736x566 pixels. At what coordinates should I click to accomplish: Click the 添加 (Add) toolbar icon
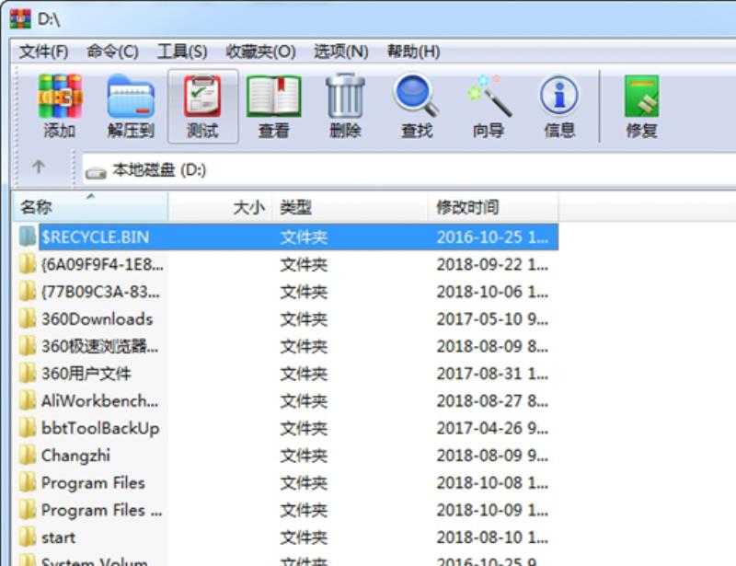point(60,97)
